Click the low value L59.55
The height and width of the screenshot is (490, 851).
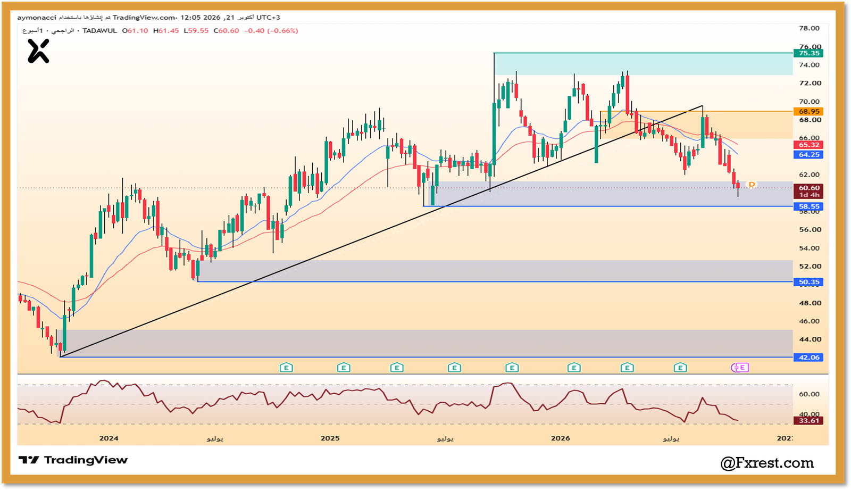click(196, 31)
